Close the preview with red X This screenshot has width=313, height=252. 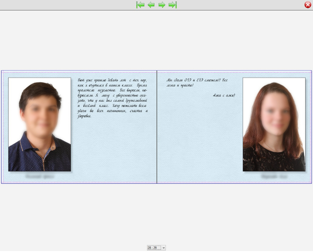(x=308, y=5)
